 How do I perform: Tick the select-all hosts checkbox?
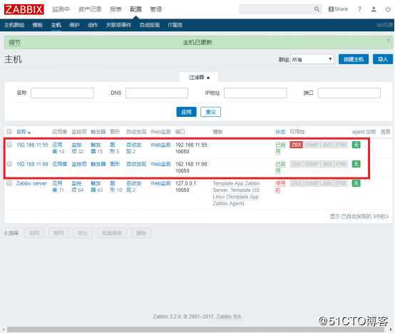point(9,131)
